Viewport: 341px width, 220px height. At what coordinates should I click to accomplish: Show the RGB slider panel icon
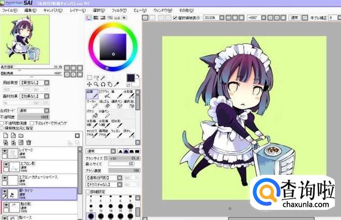(96, 18)
